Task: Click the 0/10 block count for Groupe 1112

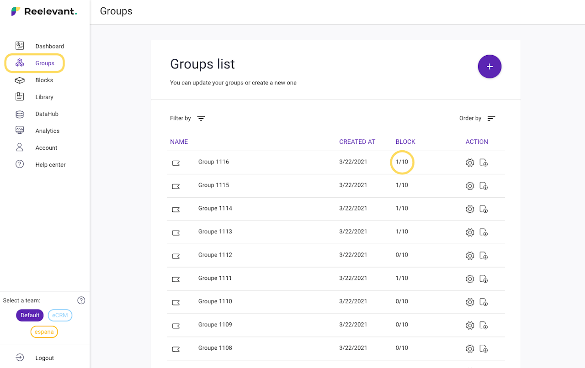Action: click(402, 255)
